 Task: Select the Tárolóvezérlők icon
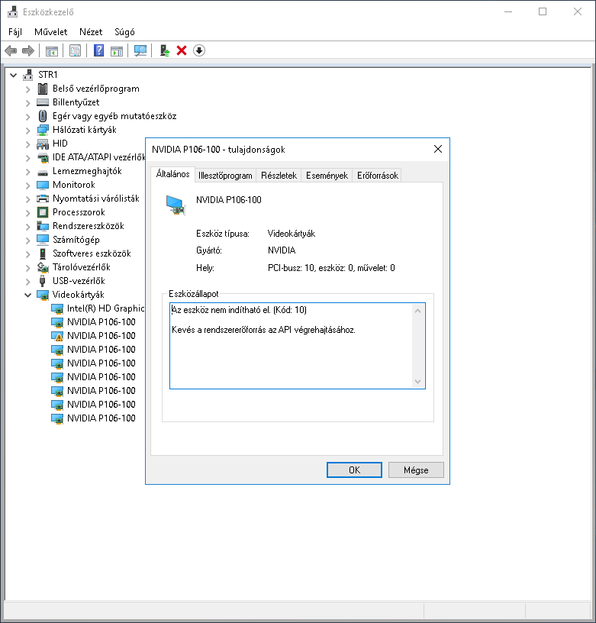[43, 267]
